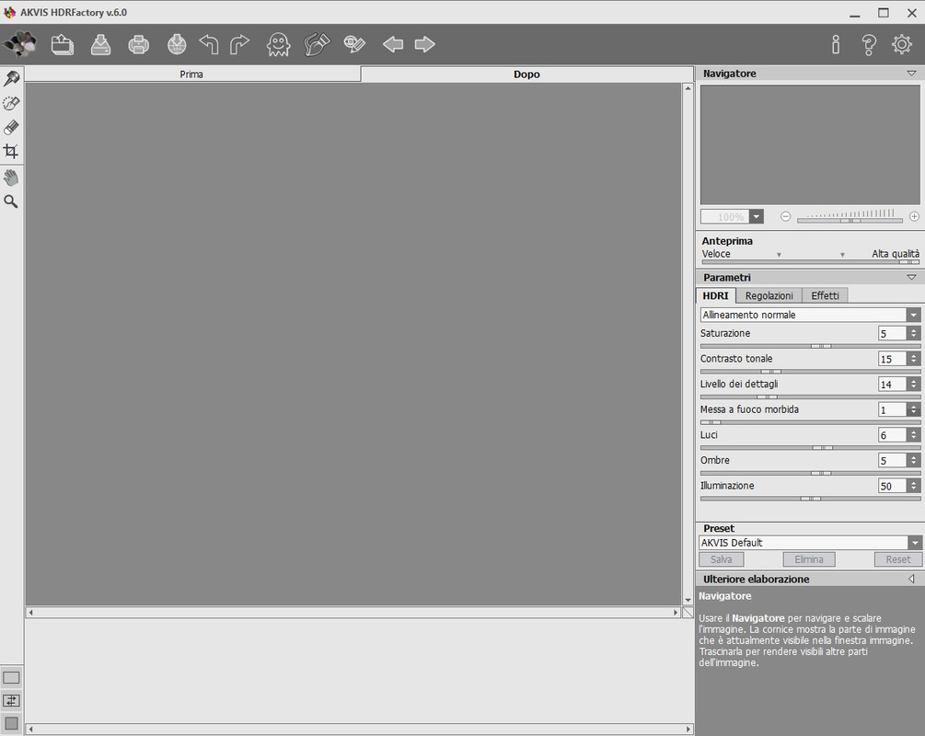The width and height of the screenshot is (925, 736).
Task: Select the Crop tool
Action: (11, 151)
